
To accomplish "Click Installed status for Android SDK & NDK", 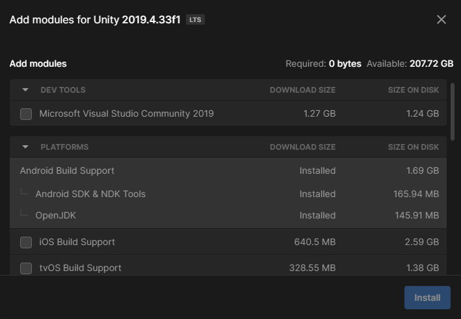I will (317, 194).
